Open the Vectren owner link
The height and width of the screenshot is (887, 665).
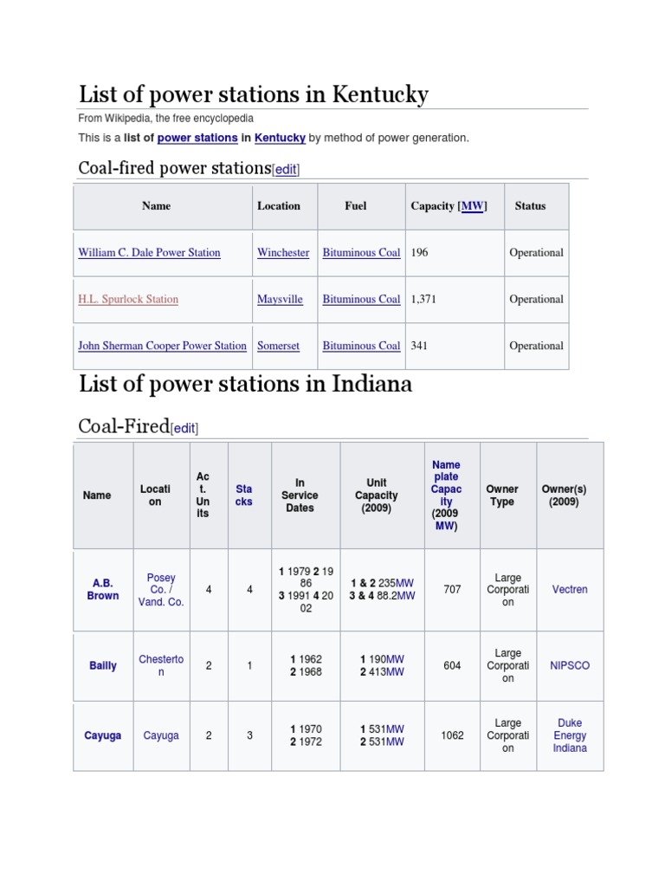(x=570, y=589)
